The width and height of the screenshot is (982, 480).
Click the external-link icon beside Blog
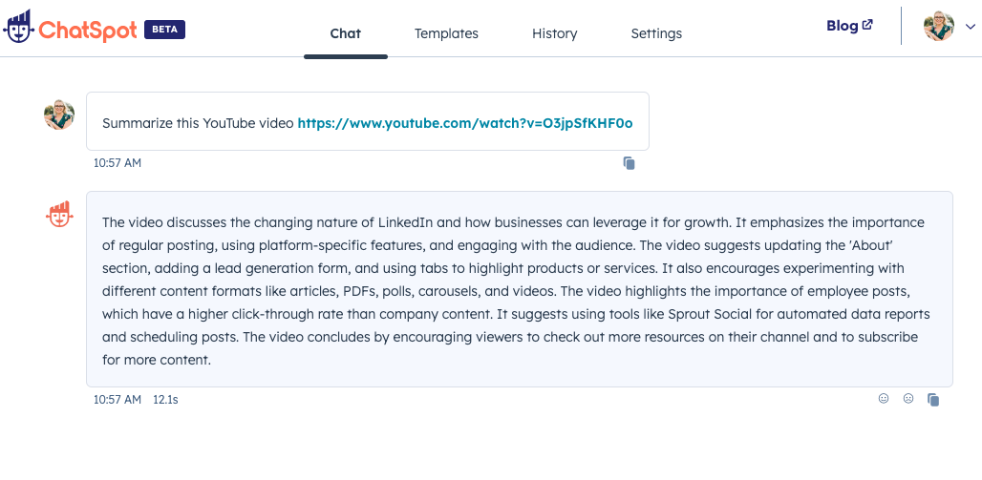pyautogui.click(x=867, y=26)
